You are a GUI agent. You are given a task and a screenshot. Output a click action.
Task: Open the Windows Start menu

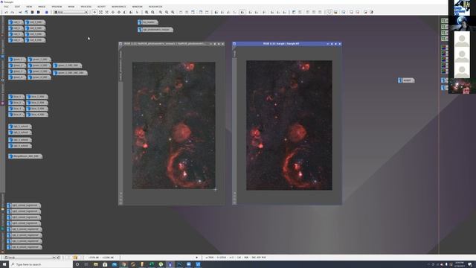[x=4, y=264]
